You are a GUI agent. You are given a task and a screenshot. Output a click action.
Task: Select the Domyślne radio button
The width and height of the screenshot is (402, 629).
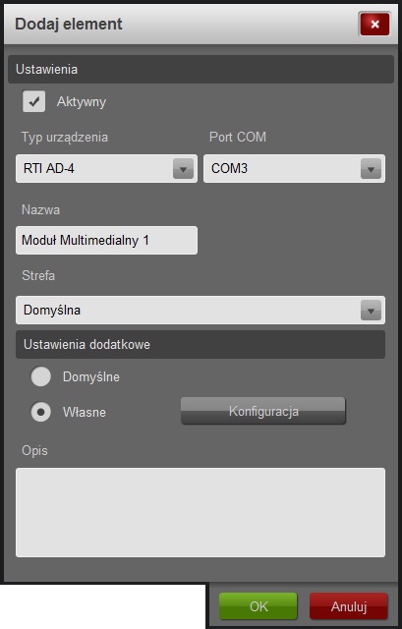click(41, 376)
